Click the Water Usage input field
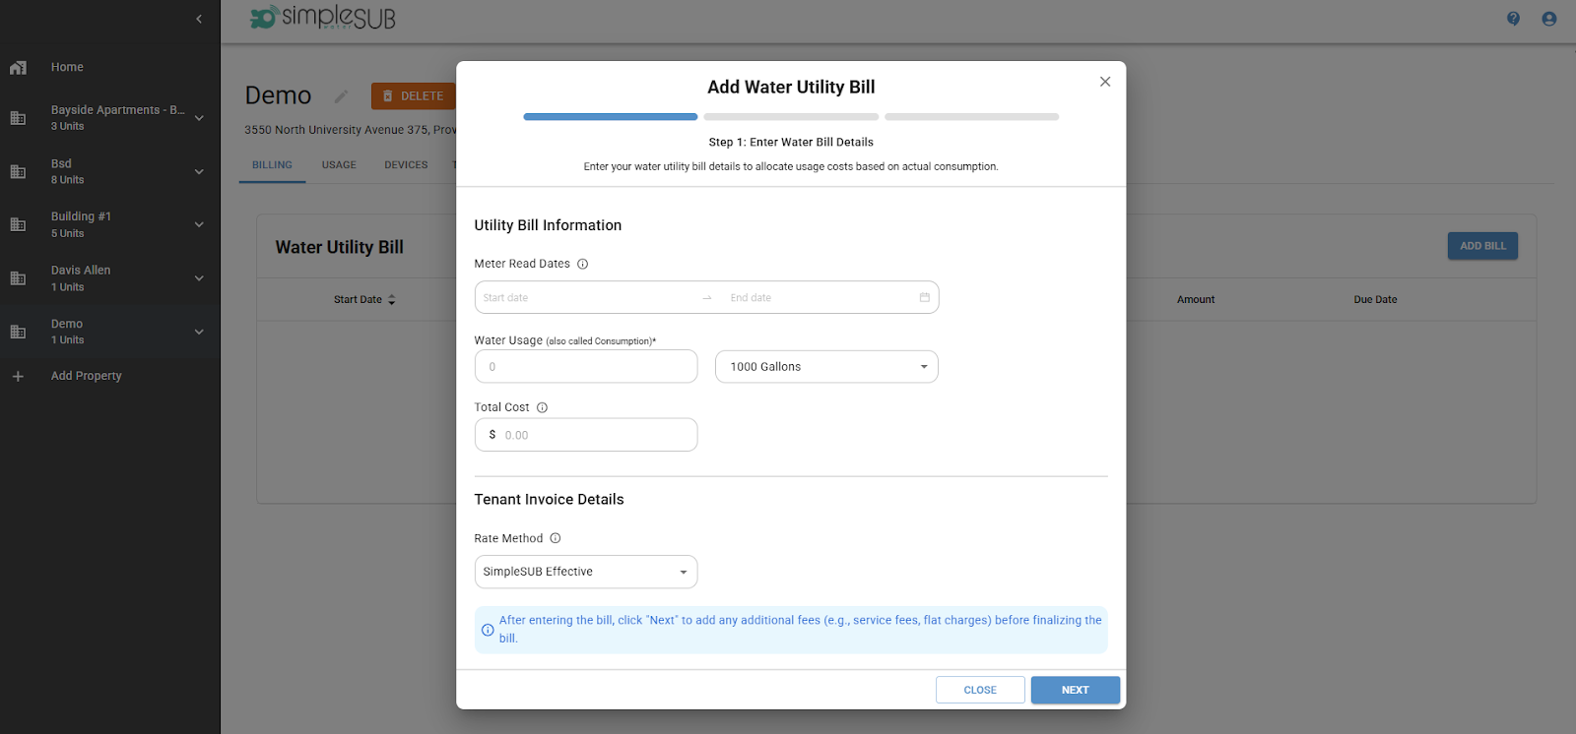The height and width of the screenshot is (734, 1576). pyautogui.click(x=586, y=367)
